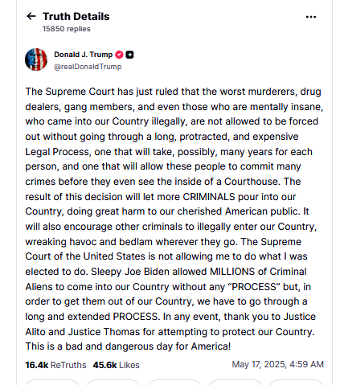View the 15850 replies count

coord(67,29)
